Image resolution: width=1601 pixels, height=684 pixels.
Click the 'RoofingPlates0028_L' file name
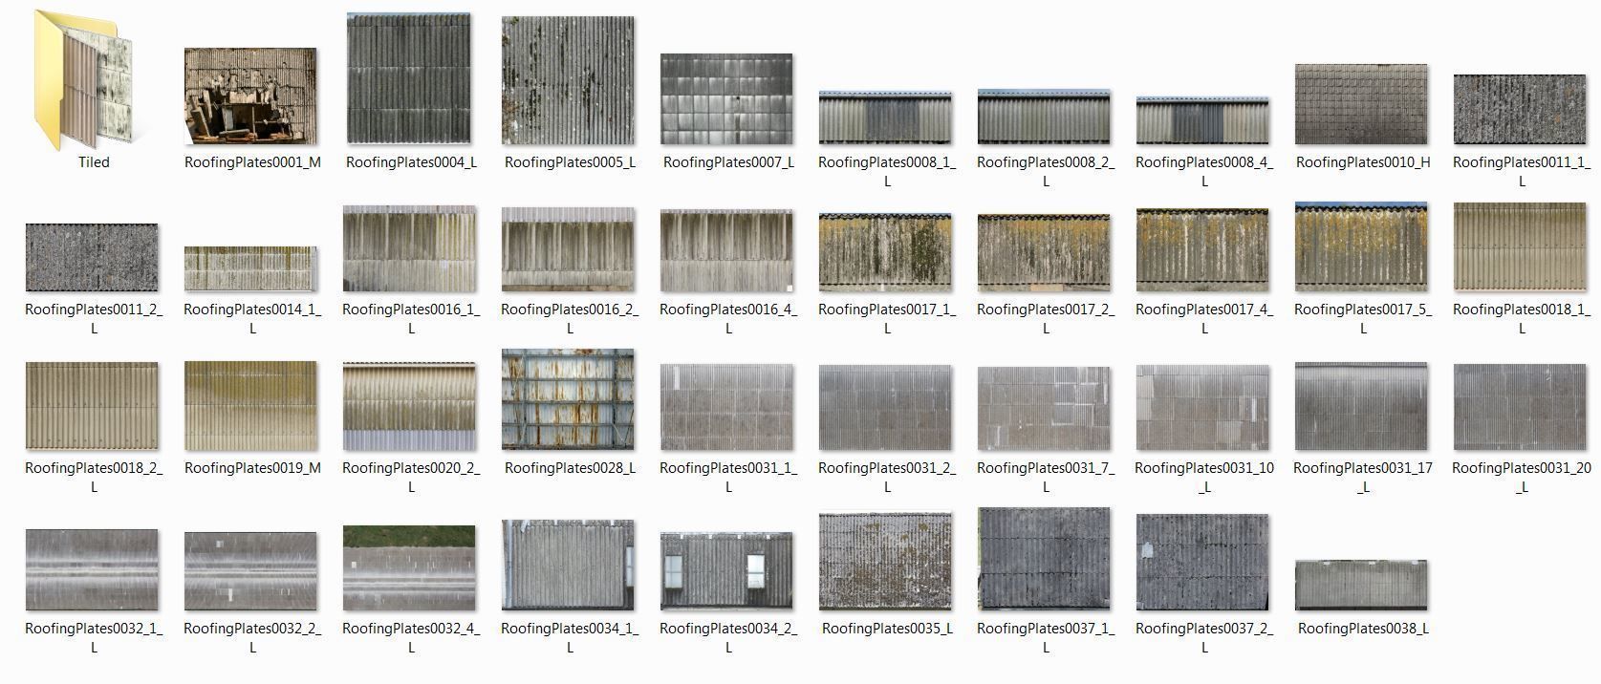click(570, 468)
